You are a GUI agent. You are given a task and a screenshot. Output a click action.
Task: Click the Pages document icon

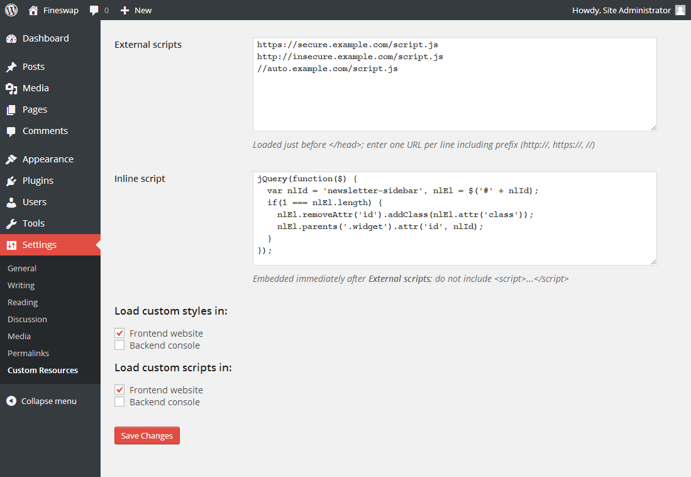[x=11, y=110]
